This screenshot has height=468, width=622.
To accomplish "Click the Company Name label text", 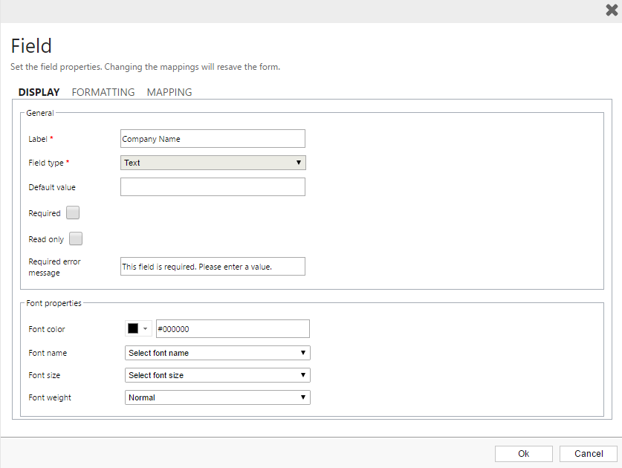I will (x=154, y=138).
